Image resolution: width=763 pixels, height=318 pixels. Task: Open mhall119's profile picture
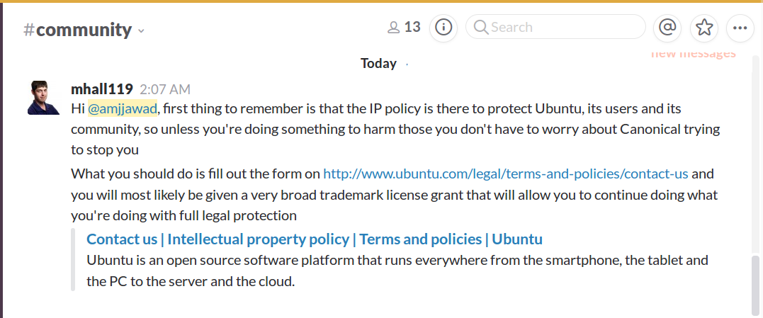point(43,98)
